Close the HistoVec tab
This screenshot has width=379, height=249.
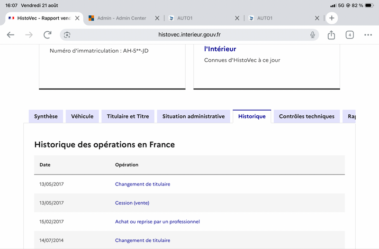coord(77,18)
